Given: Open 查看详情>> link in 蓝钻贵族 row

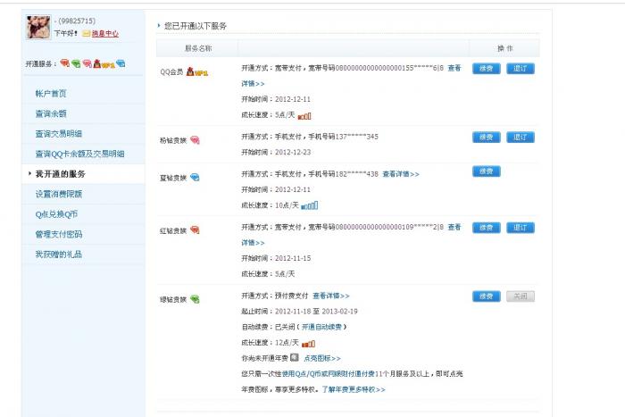Looking at the screenshot, I should click(401, 174).
